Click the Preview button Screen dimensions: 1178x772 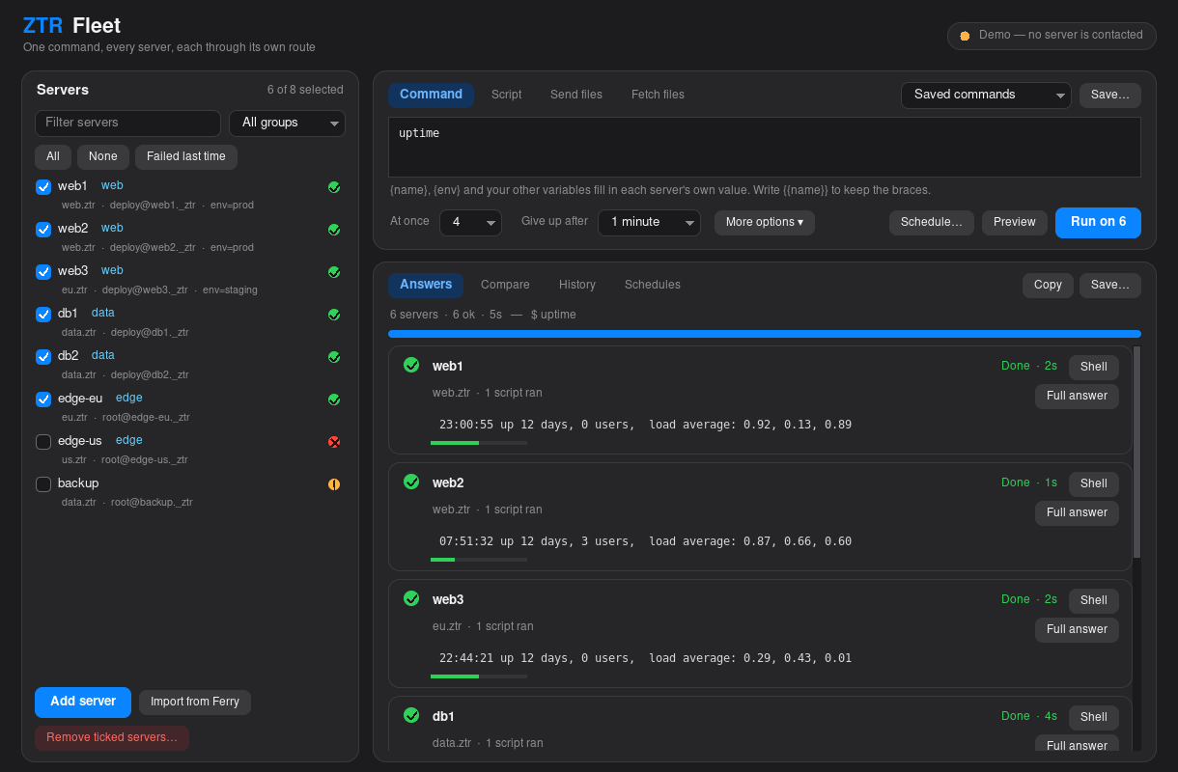1015,223
